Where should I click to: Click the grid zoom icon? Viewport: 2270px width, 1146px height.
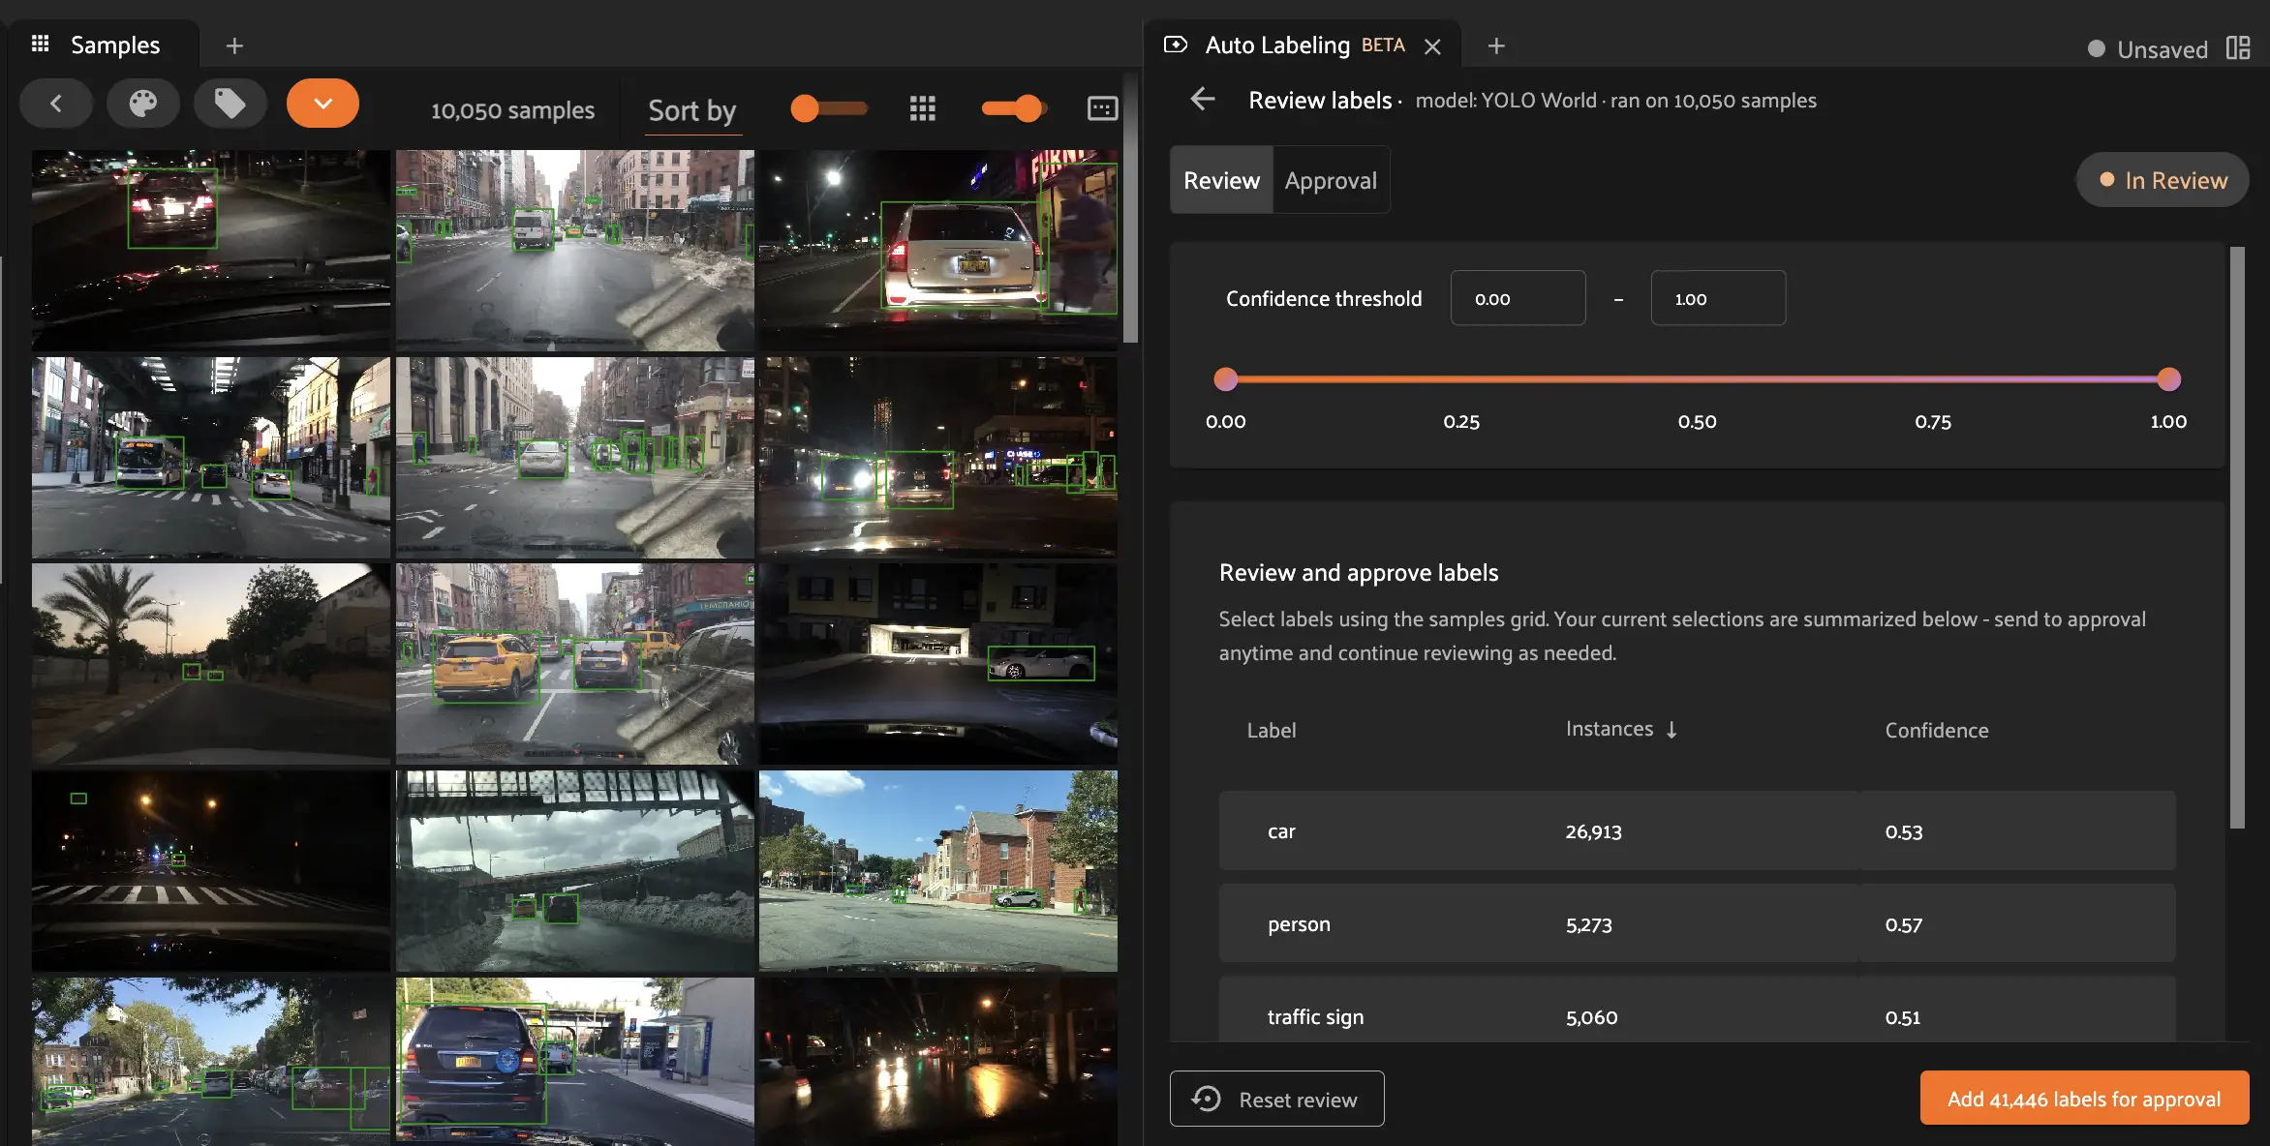click(922, 108)
